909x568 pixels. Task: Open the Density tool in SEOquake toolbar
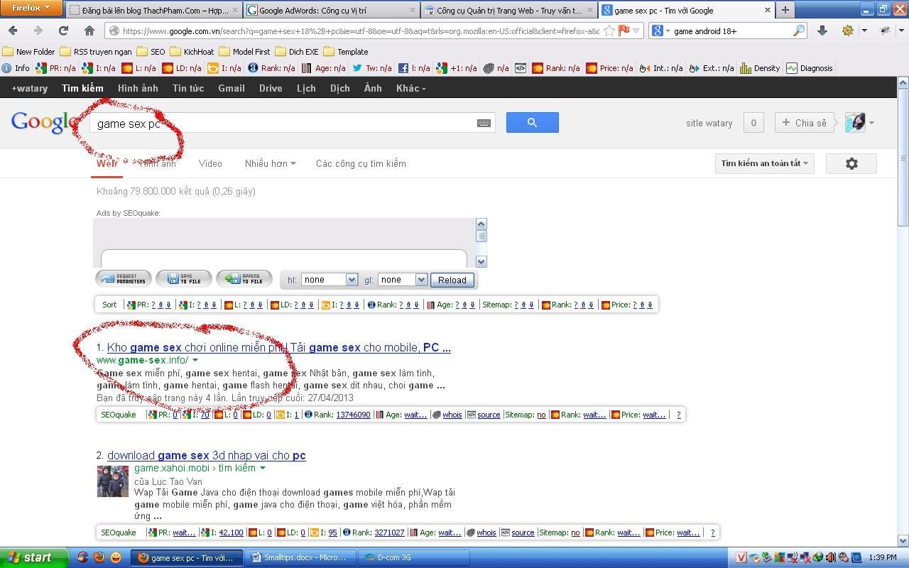coord(760,68)
